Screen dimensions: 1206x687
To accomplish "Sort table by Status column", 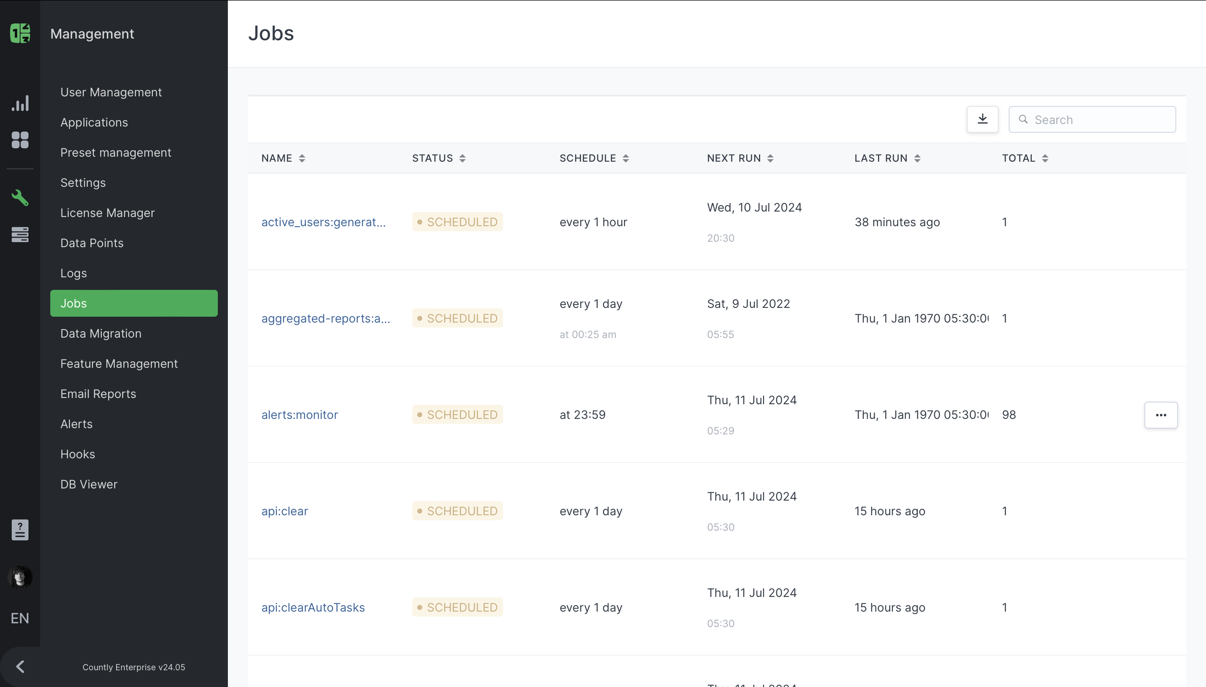I will click(x=439, y=158).
